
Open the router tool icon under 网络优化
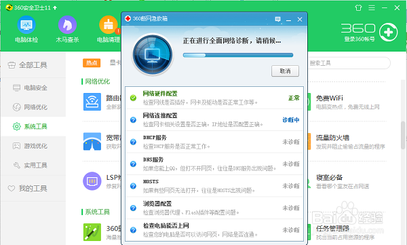coord(92,102)
